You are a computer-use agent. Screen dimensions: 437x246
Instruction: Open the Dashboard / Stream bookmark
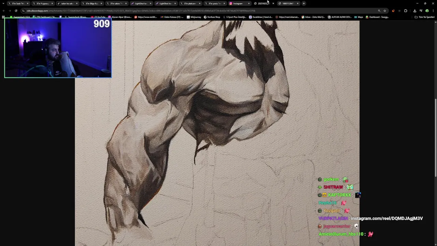click(x=44, y=17)
